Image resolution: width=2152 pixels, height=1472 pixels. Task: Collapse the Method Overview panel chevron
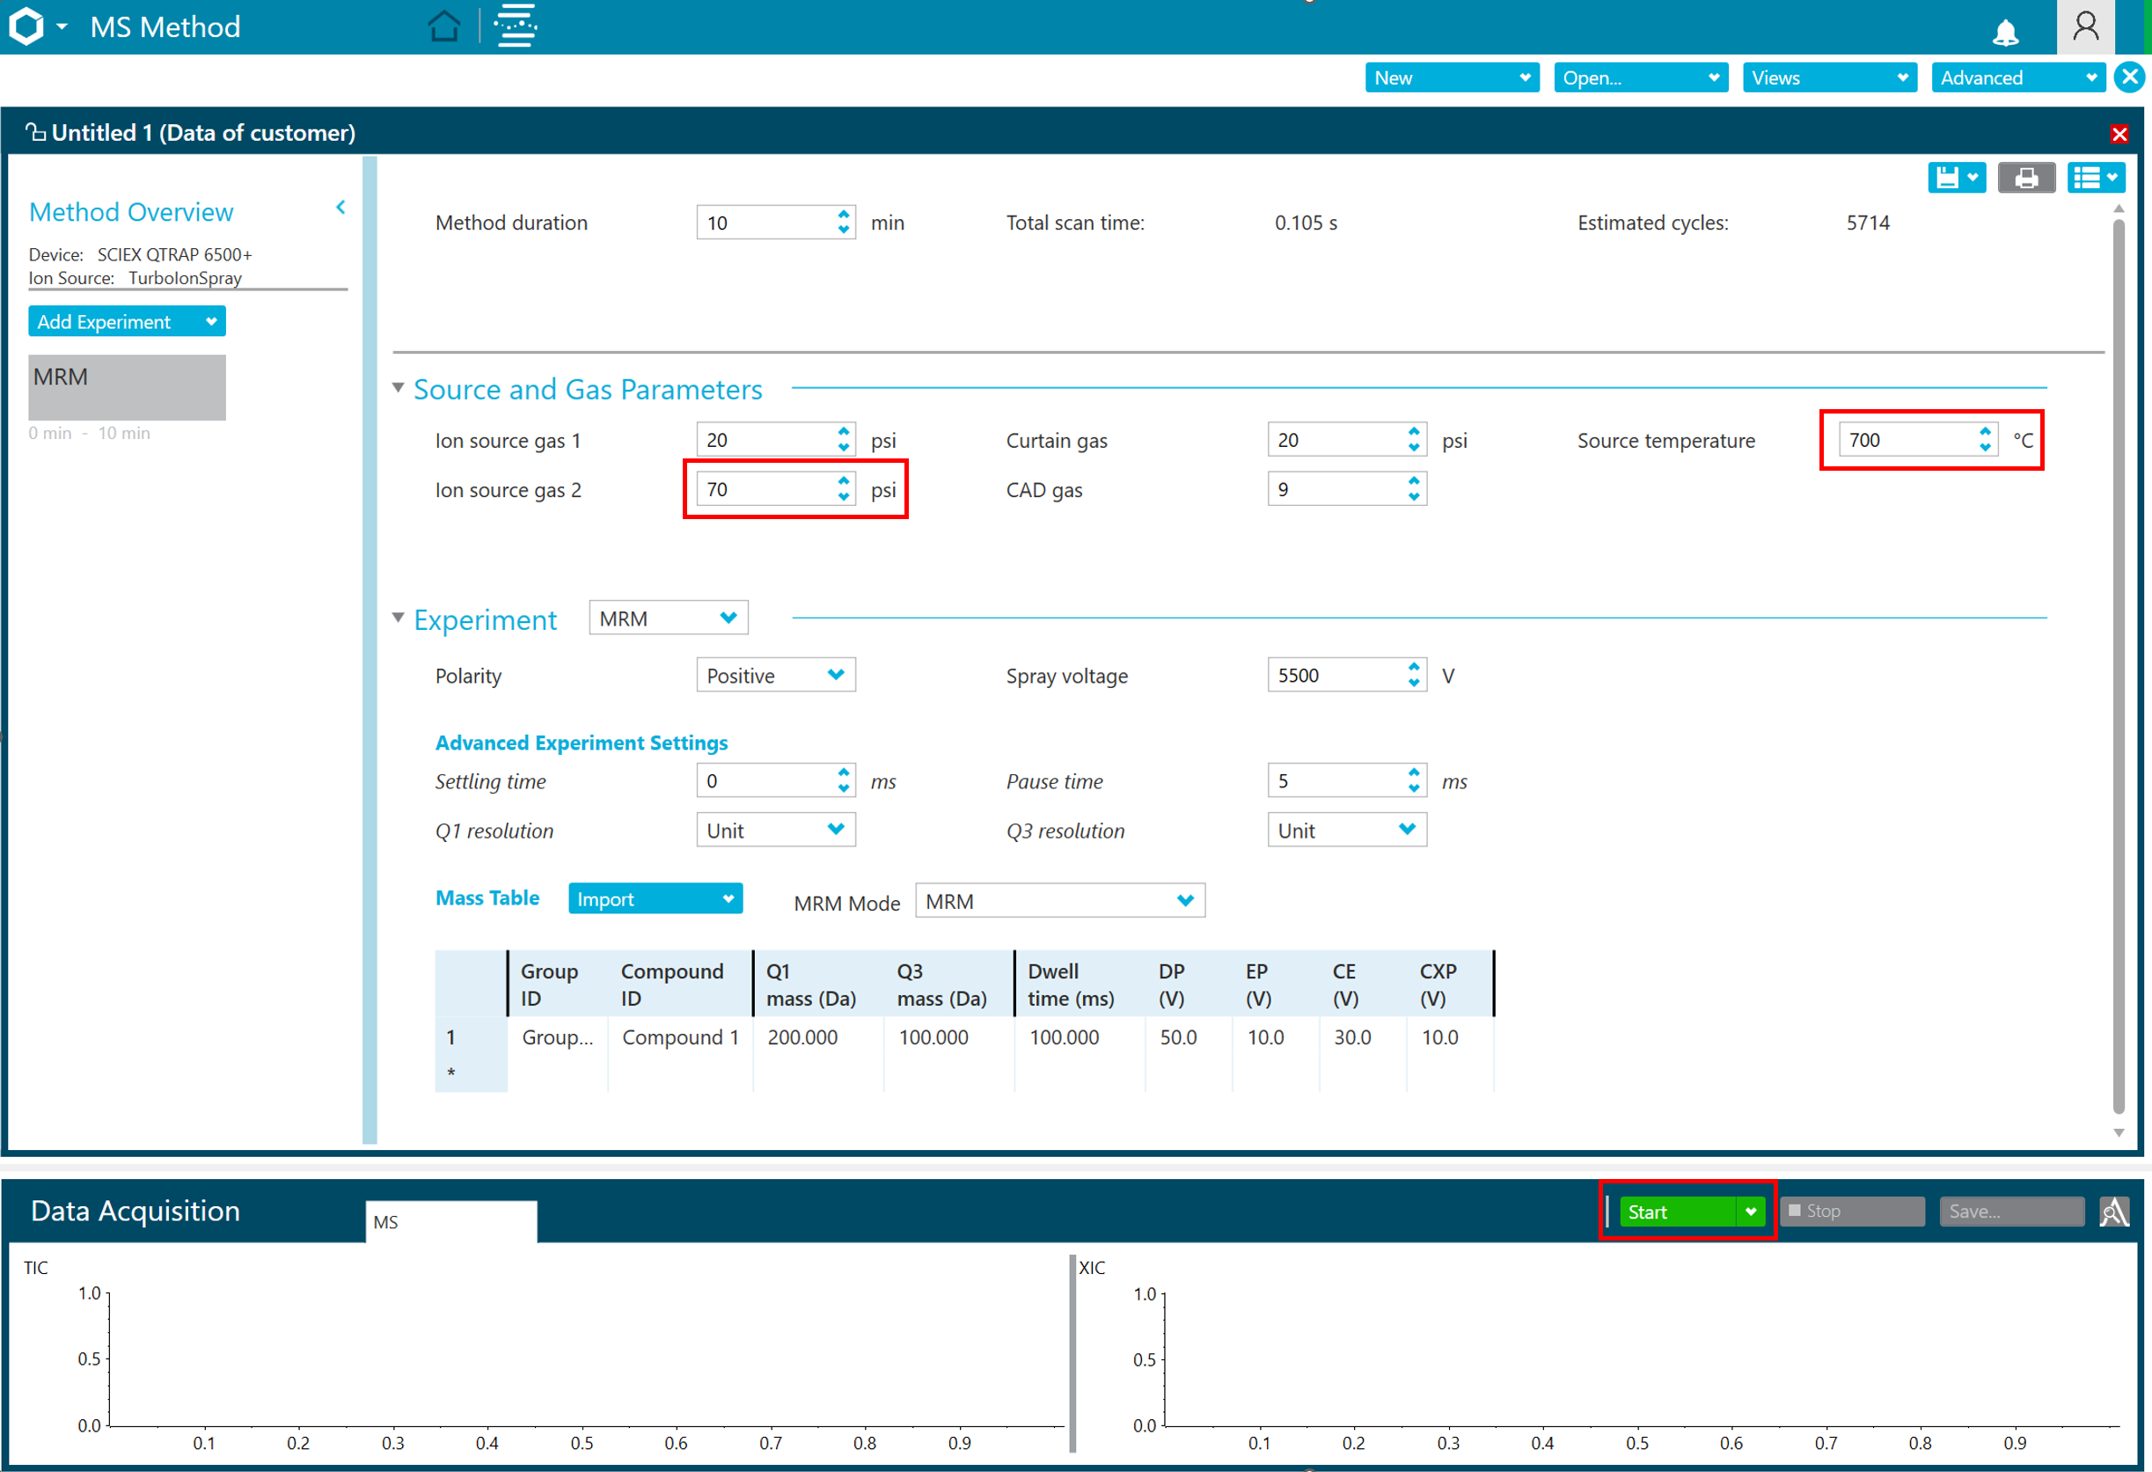pos(340,208)
